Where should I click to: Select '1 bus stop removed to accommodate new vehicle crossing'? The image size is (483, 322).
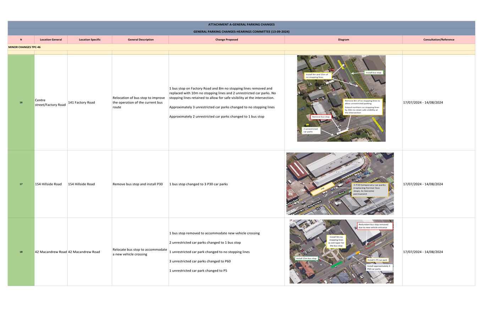[215, 233]
